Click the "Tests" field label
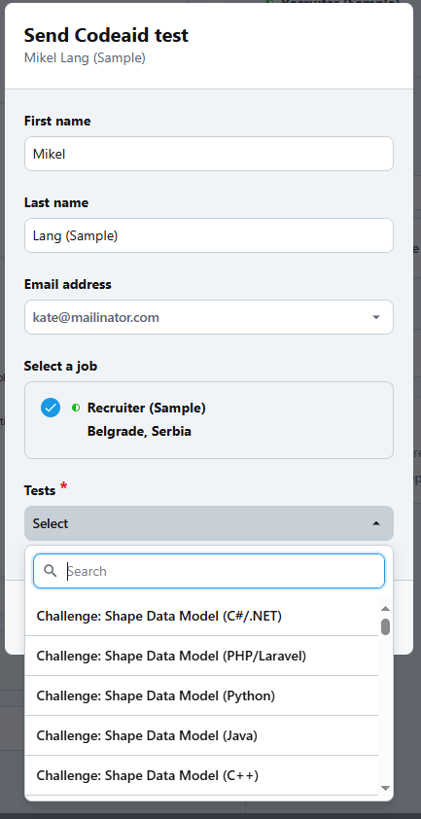This screenshot has height=819, width=421. pos(40,490)
